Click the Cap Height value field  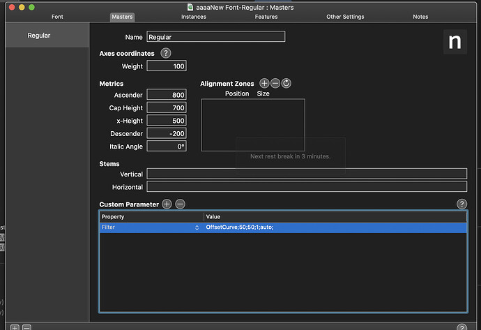click(167, 107)
